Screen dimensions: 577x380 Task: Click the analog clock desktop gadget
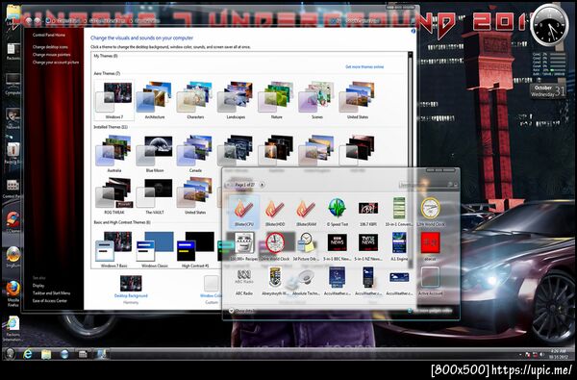550,25
